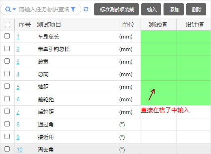Click the 添加 button
The width and height of the screenshot is (211, 154).
[x=174, y=9]
